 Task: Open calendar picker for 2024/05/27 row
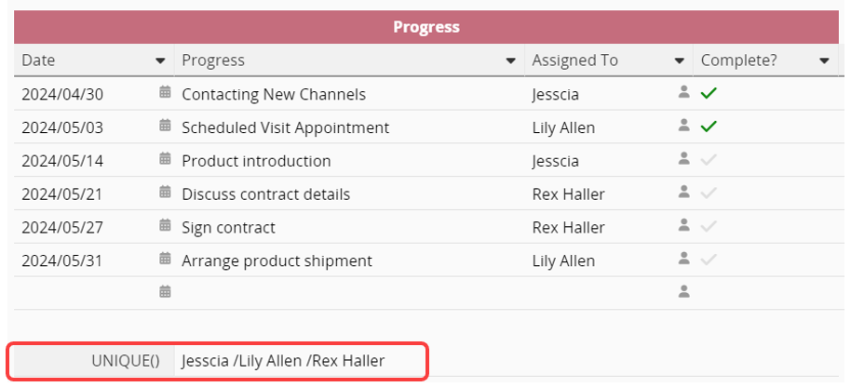pos(165,225)
